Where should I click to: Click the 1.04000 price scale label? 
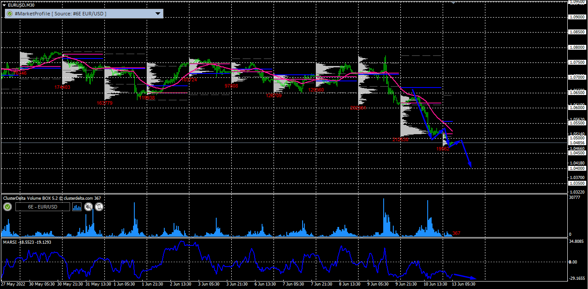(x=577, y=168)
